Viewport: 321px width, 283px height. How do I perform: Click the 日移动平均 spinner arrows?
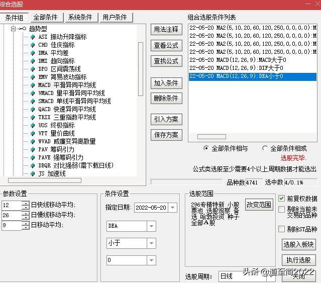26,225
